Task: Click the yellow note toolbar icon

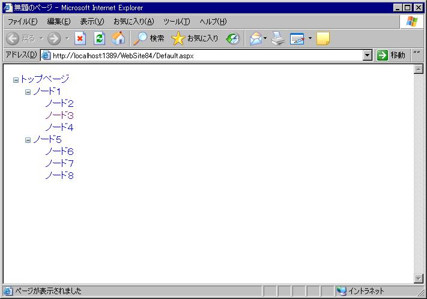Action: [323, 38]
